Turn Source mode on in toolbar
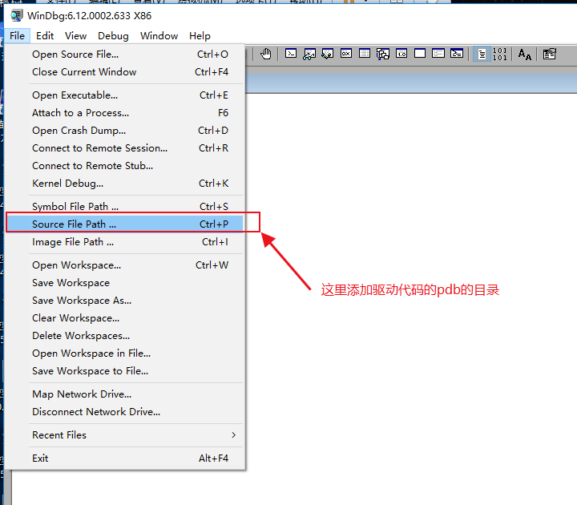This screenshot has width=577, height=505. coord(482,54)
